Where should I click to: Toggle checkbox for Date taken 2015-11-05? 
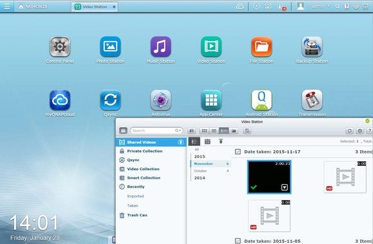(238, 241)
